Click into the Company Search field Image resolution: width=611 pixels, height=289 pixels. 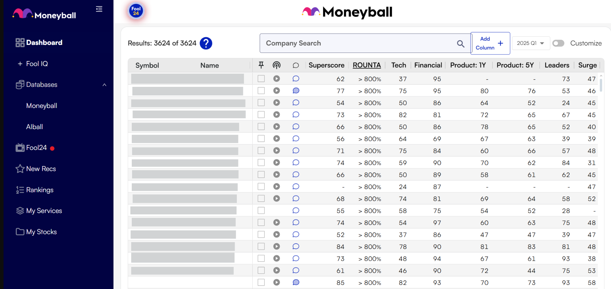tap(357, 43)
